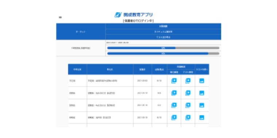Screen dimensions: 277x138
Task: Click the first column header of lower table
Action: click(77, 69)
